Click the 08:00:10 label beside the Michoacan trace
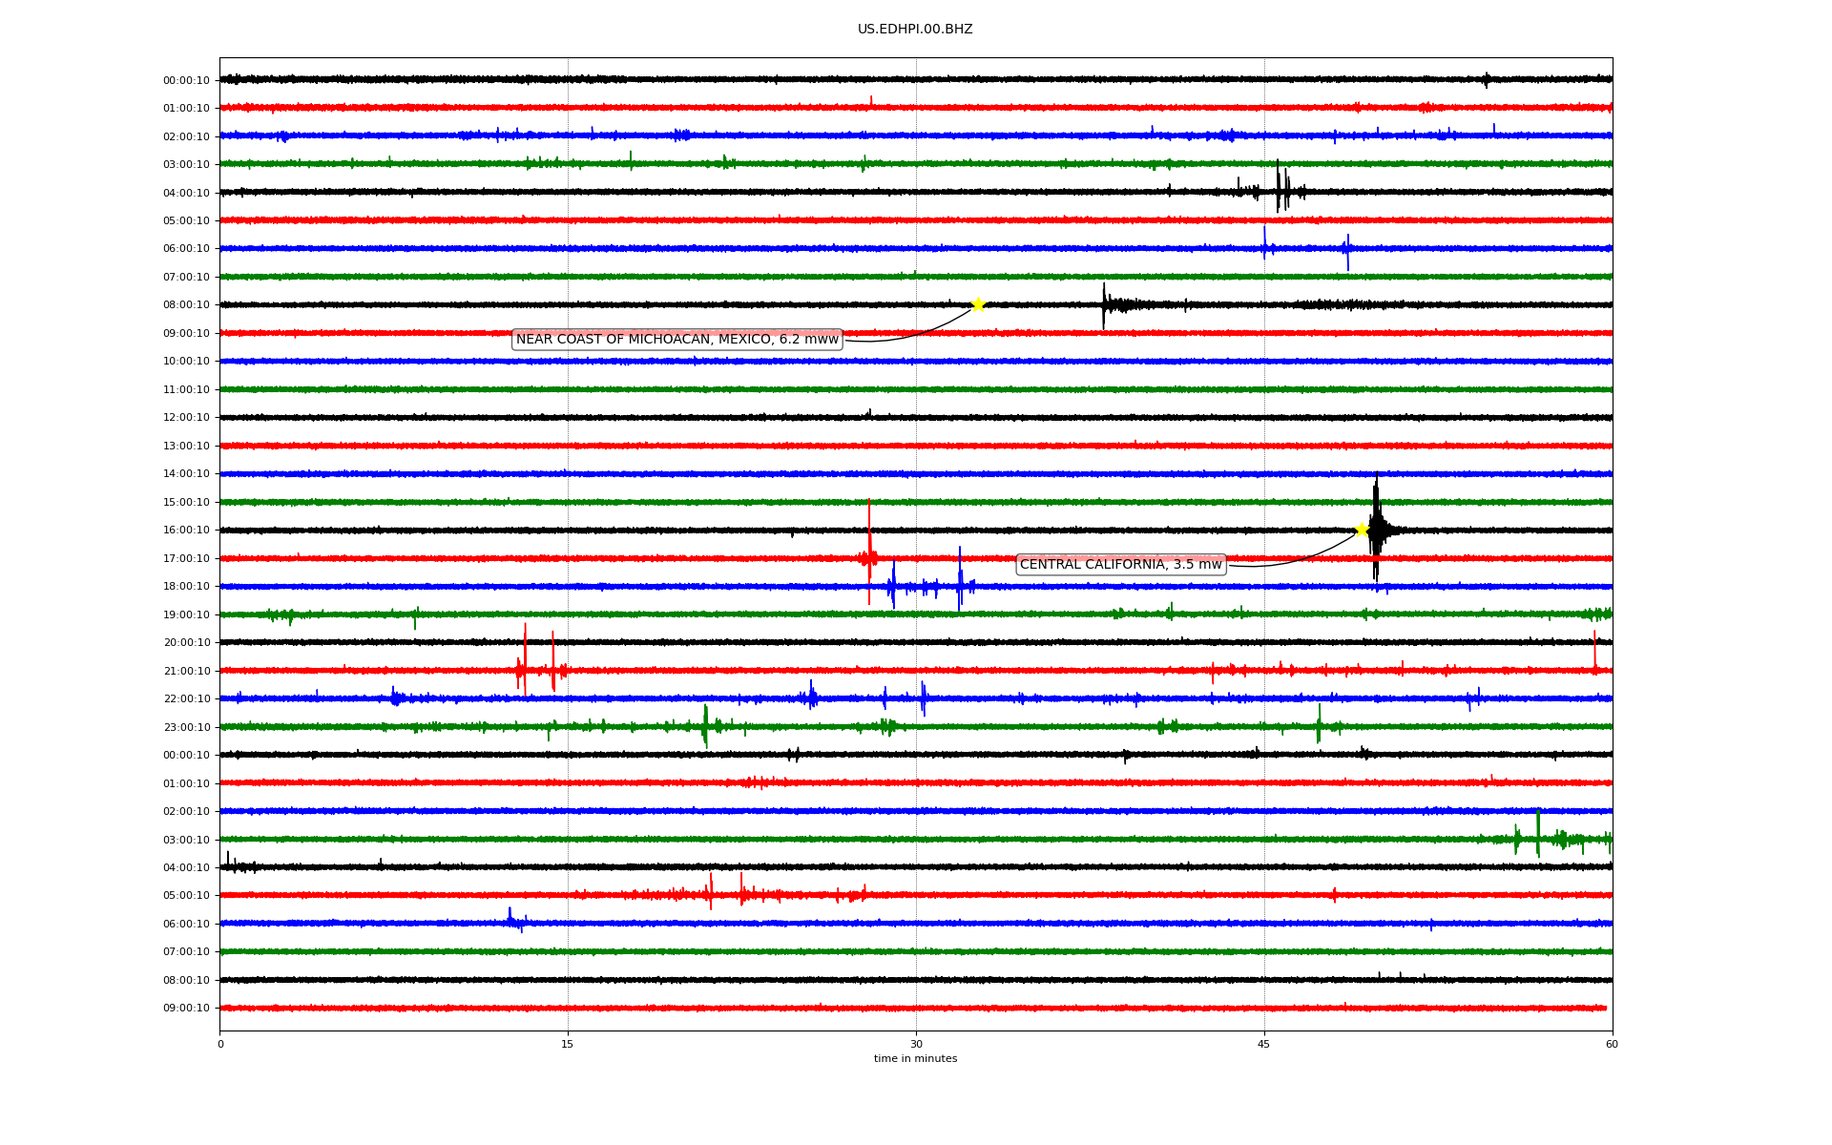The height and width of the screenshot is (1145, 1832). coord(186,305)
